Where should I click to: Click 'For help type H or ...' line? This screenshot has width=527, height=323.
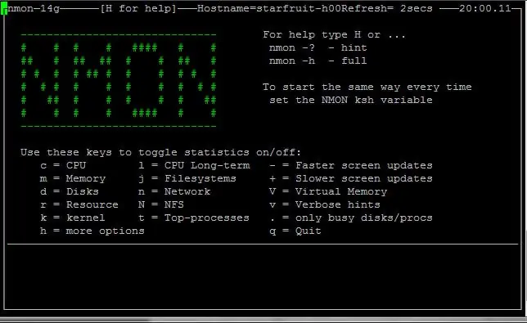334,34
